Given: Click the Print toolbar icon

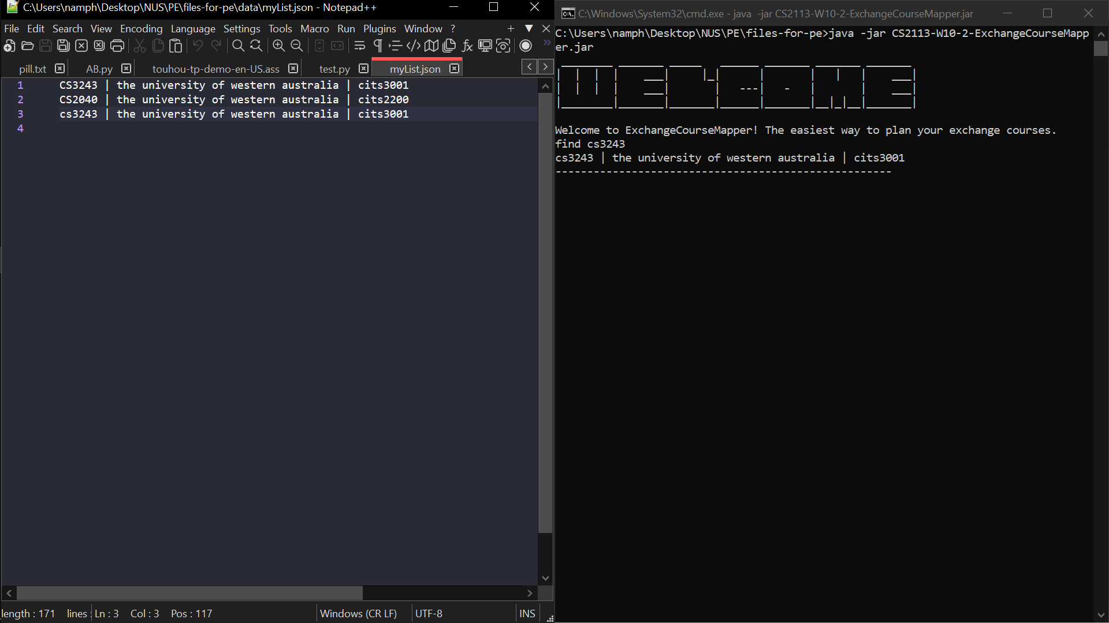Looking at the screenshot, I should [x=117, y=46].
